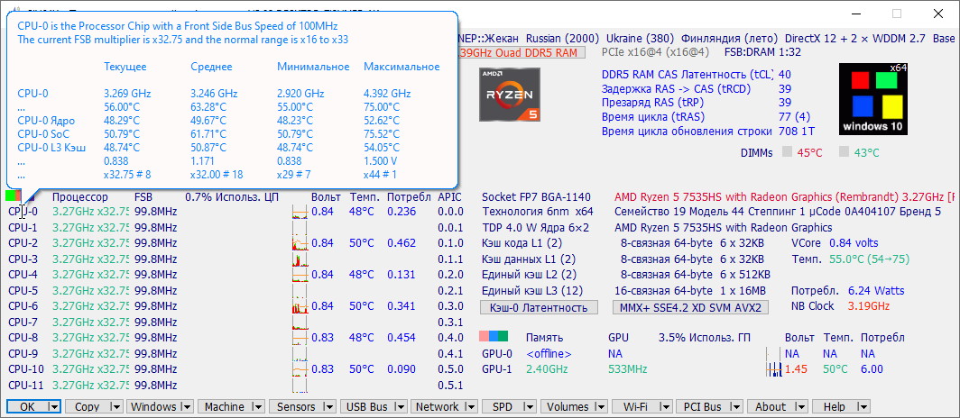Select the CPU-4 row label
This screenshot has height=418, width=960.
tap(23, 275)
